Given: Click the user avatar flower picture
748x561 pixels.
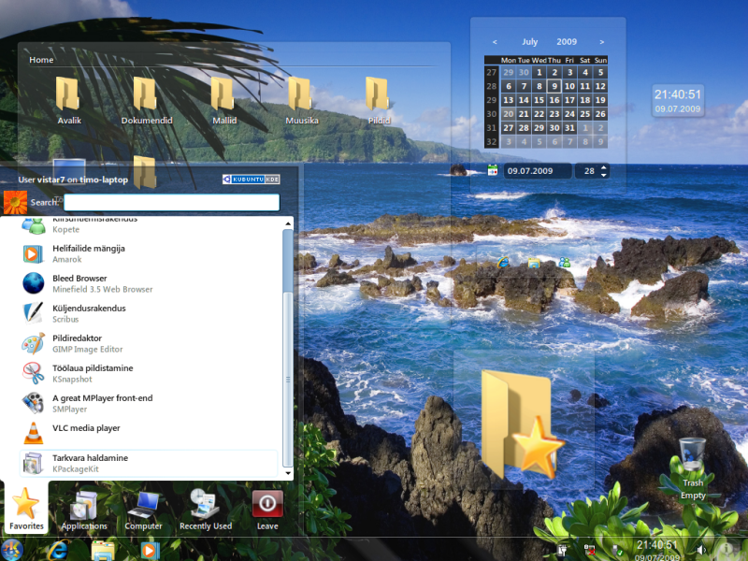Looking at the screenshot, I should click(x=15, y=202).
